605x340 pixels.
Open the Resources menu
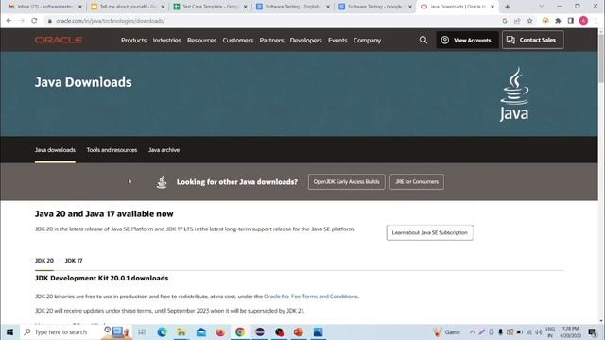[x=201, y=40]
